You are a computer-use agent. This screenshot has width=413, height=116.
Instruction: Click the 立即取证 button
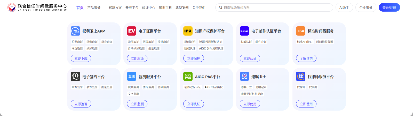pos(137,59)
